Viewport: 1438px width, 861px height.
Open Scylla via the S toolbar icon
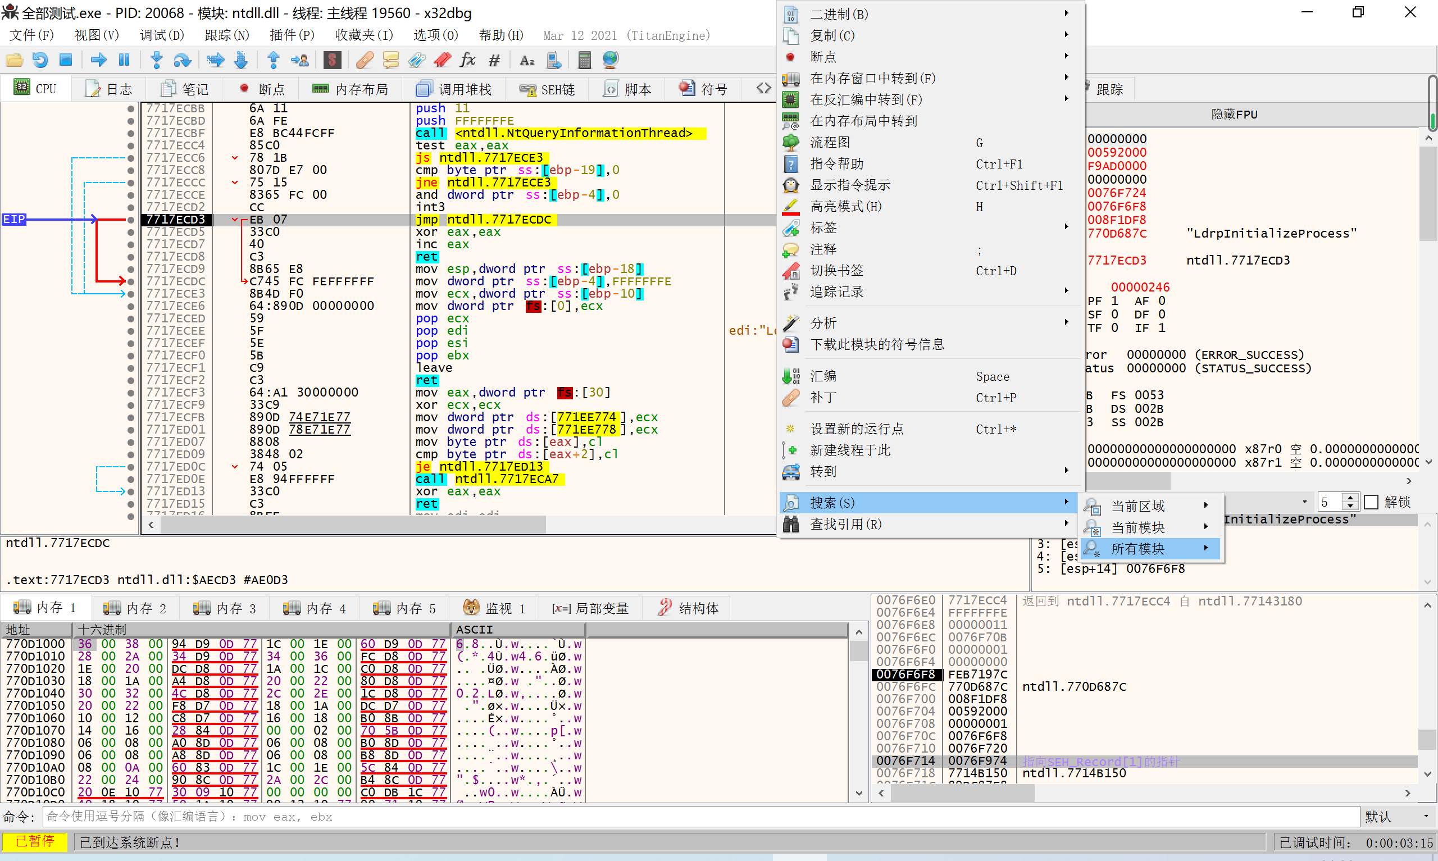(332, 60)
